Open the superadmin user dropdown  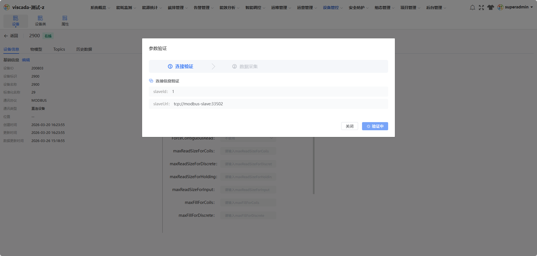[515, 7]
